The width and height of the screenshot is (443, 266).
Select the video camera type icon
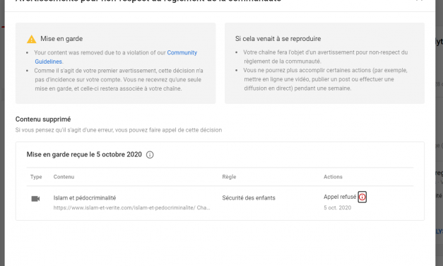(35, 199)
